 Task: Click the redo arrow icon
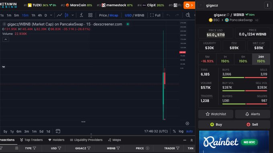click(x=177, y=15)
